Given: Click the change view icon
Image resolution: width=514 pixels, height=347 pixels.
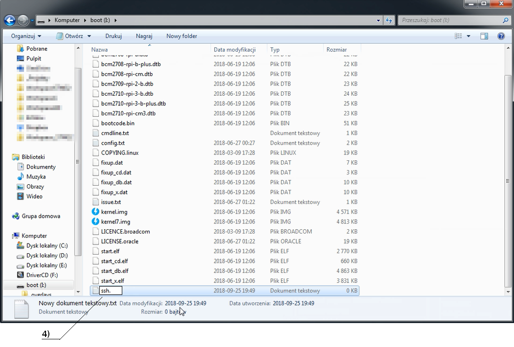Looking at the screenshot, I should (x=458, y=36).
